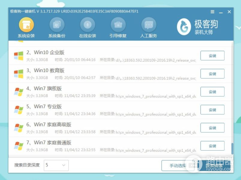The height and width of the screenshot is (180, 241).
Task: Install Win10 教育版
Action: coord(212,74)
